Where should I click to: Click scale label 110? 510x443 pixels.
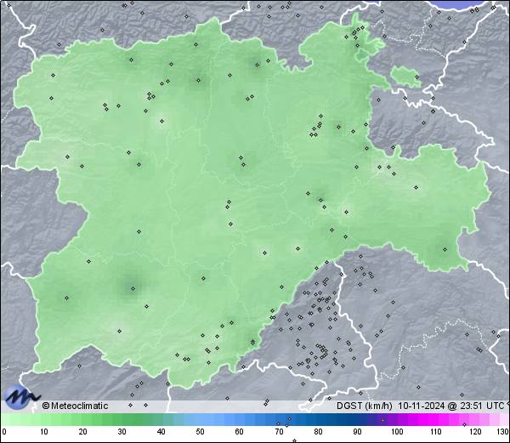click(x=436, y=432)
